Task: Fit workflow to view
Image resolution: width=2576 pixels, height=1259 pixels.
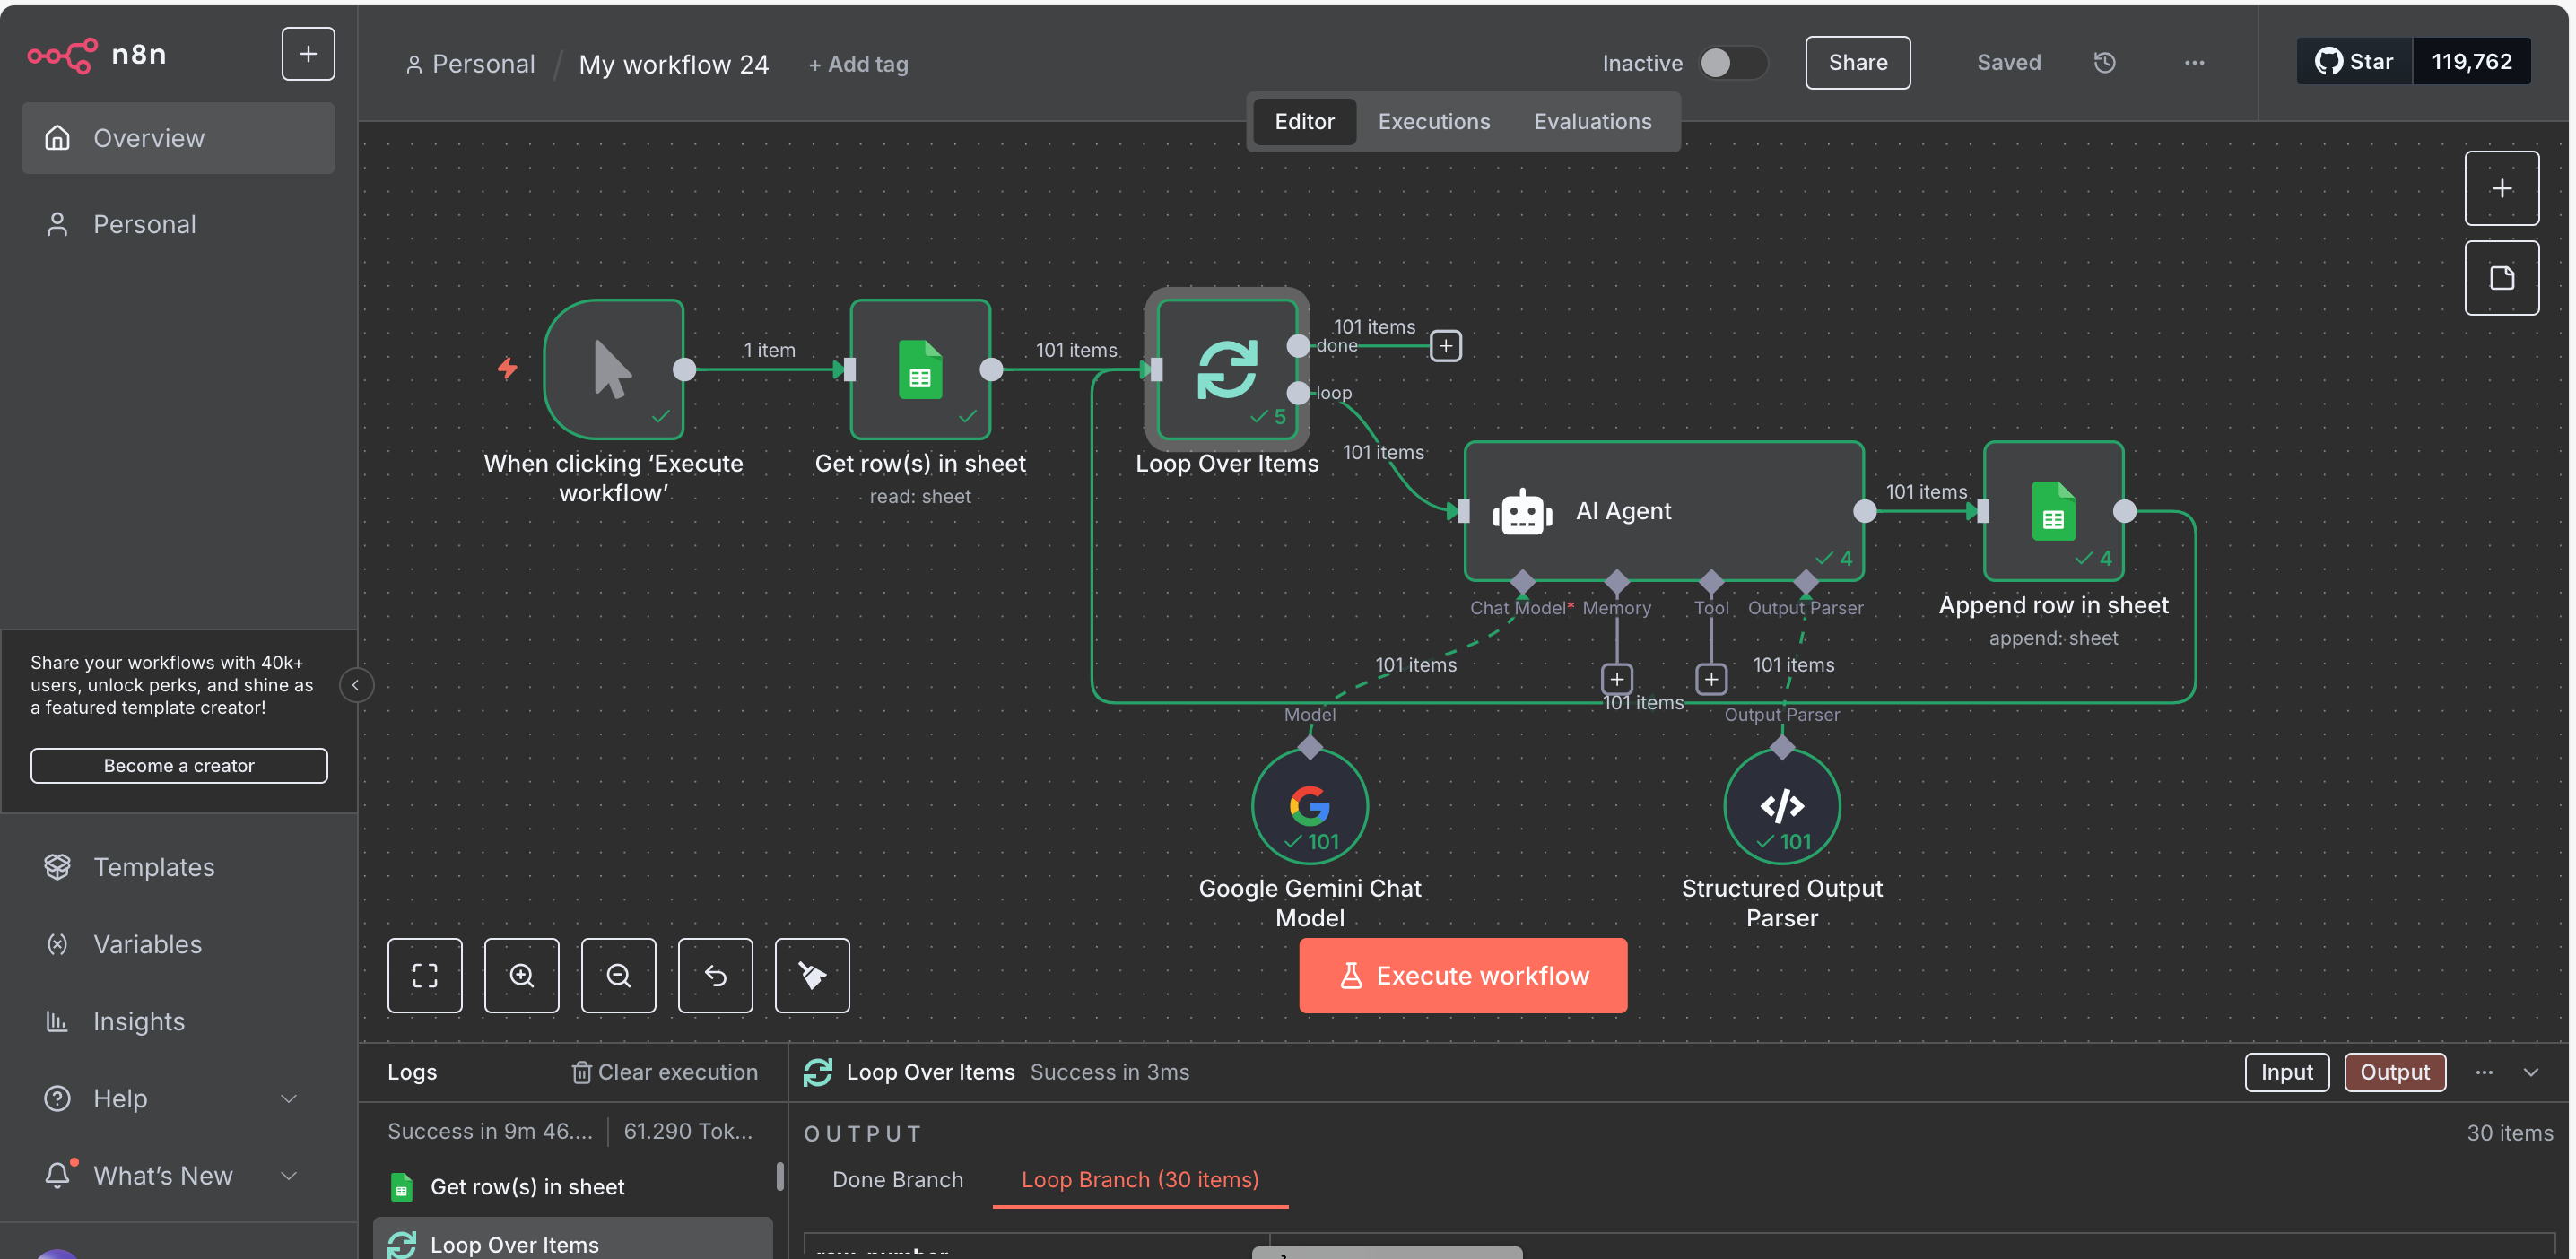Action: [x=425, y=975]
